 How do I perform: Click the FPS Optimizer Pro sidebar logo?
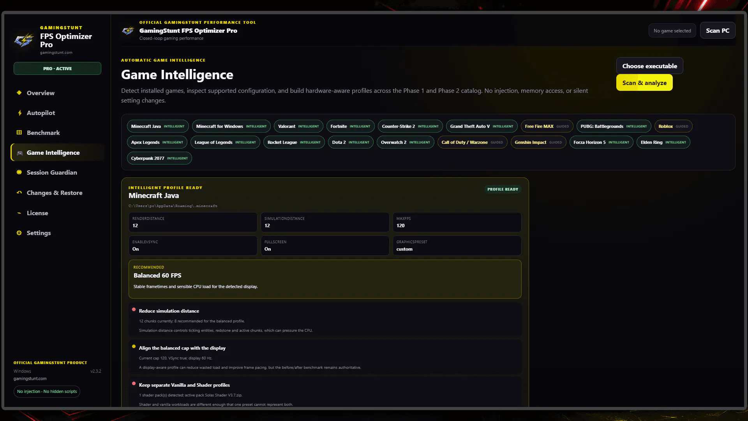(x=24, y=40)
